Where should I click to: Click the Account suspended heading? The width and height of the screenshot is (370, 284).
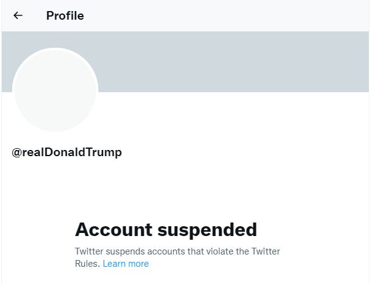pyautogui.click(x=166, y=230)
